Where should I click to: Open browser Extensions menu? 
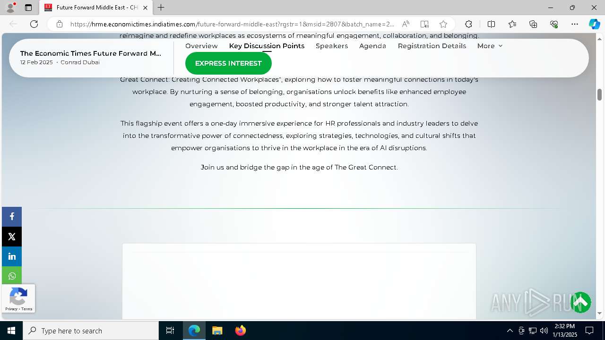click(x=468, y=24)
